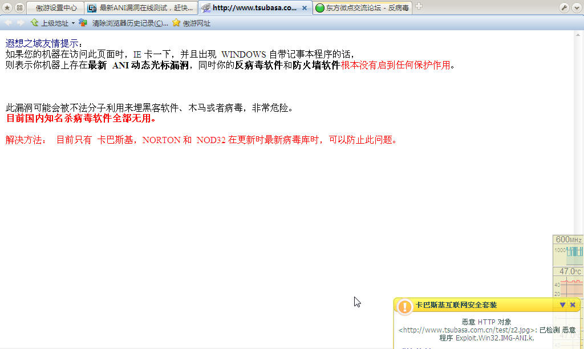Click the green icon on 东方微点 tab
Viewport: 584px width, 349px height.
(319, 8)
